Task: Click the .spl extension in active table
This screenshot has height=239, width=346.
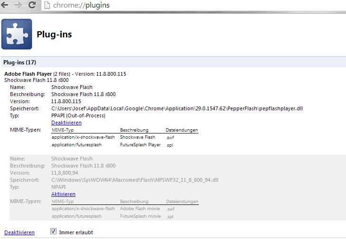Action: tap(169, 145)
